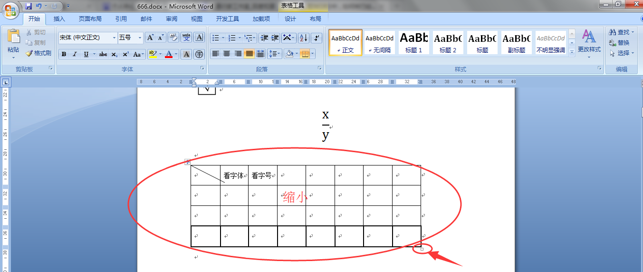Viewport: 643px width, 272px height.
Task: Shrink the font size
Action: coord(161,38)
